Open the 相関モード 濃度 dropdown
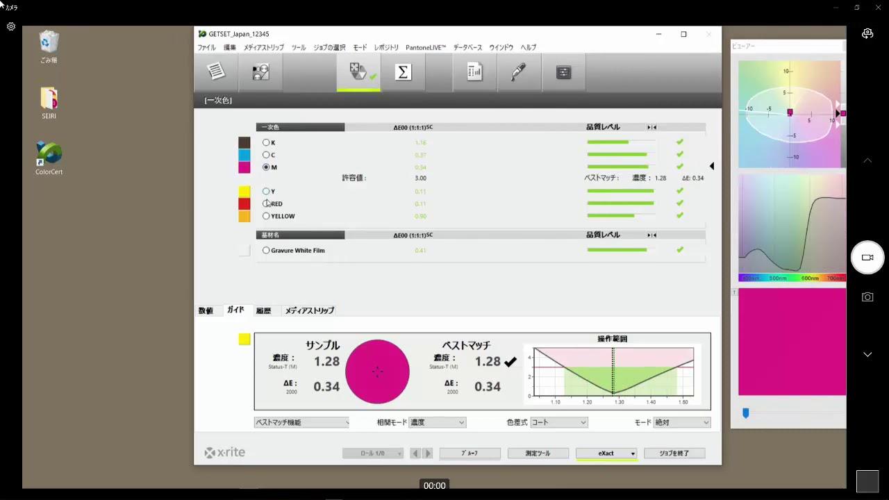Viewport: 889px width, 500px height. [x=437, y=422]
